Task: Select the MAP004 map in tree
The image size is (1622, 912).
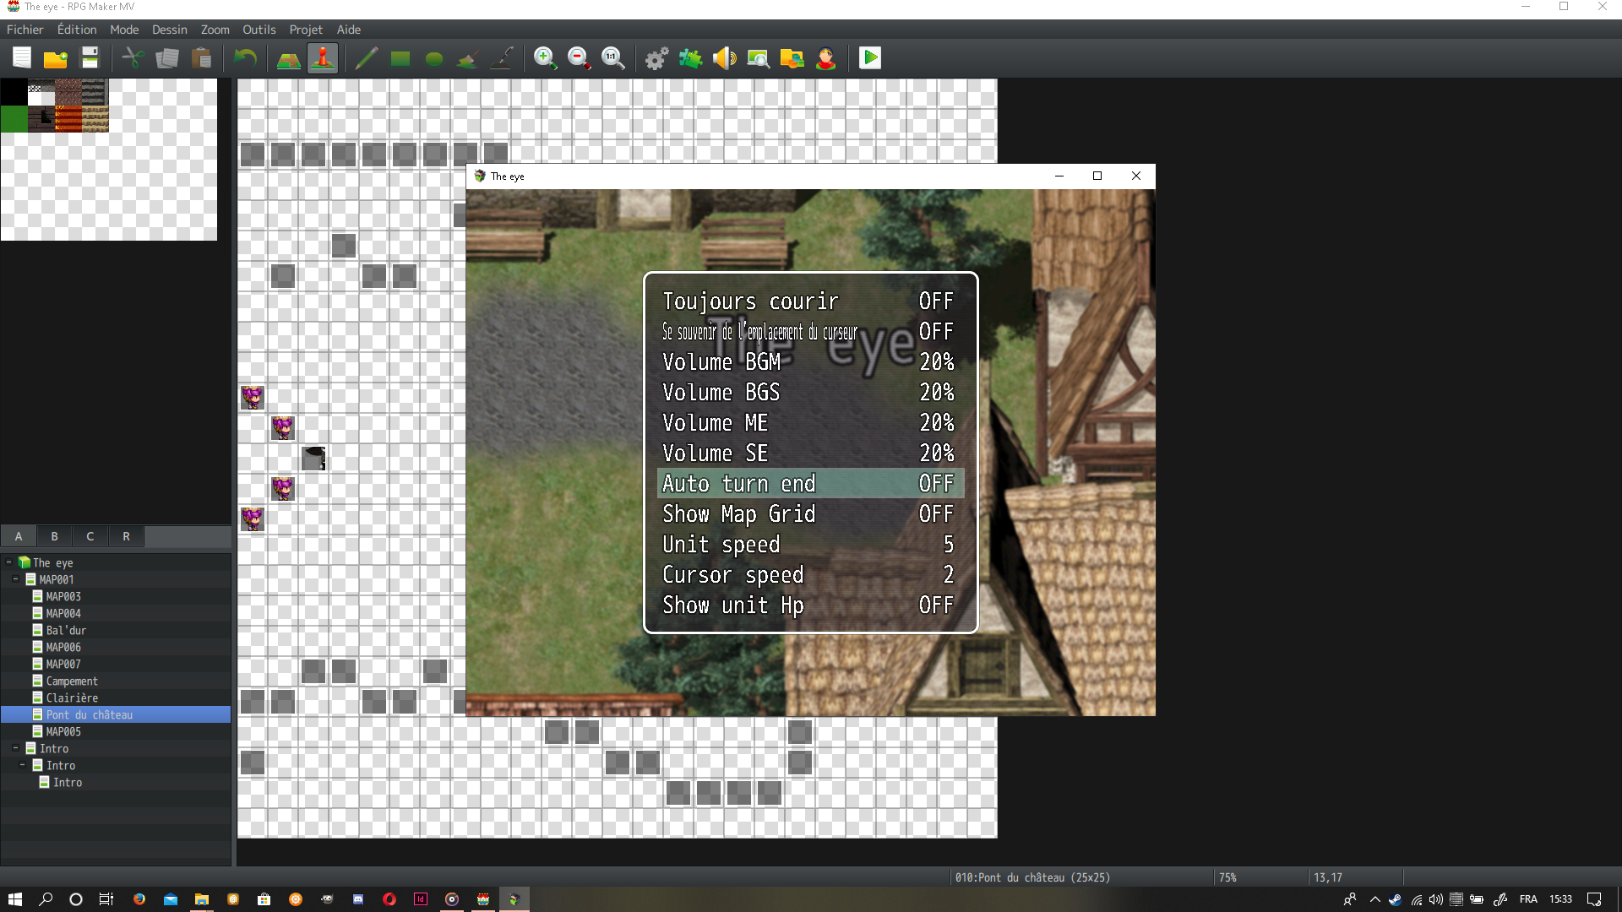Action: [x=63, y=613]
